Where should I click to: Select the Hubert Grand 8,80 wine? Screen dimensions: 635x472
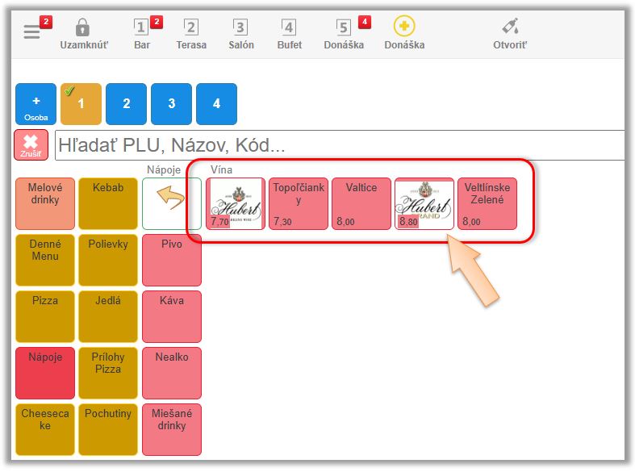[x=424, y=203]
